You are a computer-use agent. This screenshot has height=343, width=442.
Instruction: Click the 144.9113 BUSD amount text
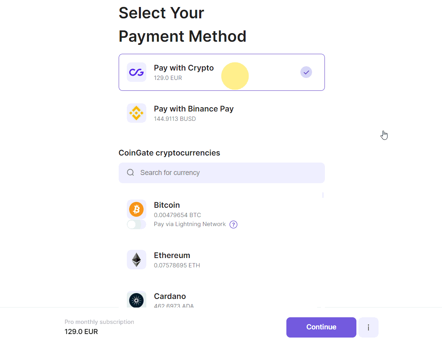[175, 119]
